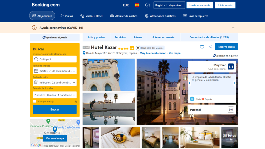Open the castle tower facade photo
The height and width of the screenshot is (149, 265).
[109, 75]
